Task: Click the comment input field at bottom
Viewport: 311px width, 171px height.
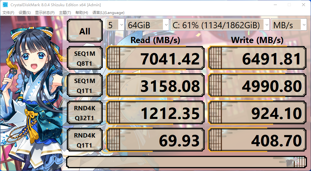Action: click(x=187, y=162)
